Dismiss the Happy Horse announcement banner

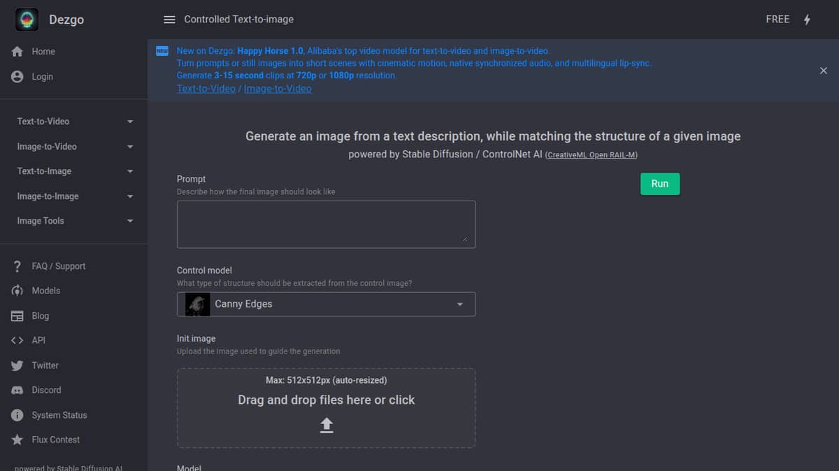(823, 71)
